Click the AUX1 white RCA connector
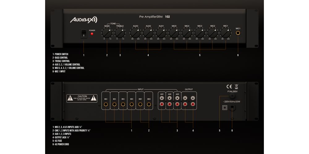Screen dimensions: 309x154 [x=162, y=98]
